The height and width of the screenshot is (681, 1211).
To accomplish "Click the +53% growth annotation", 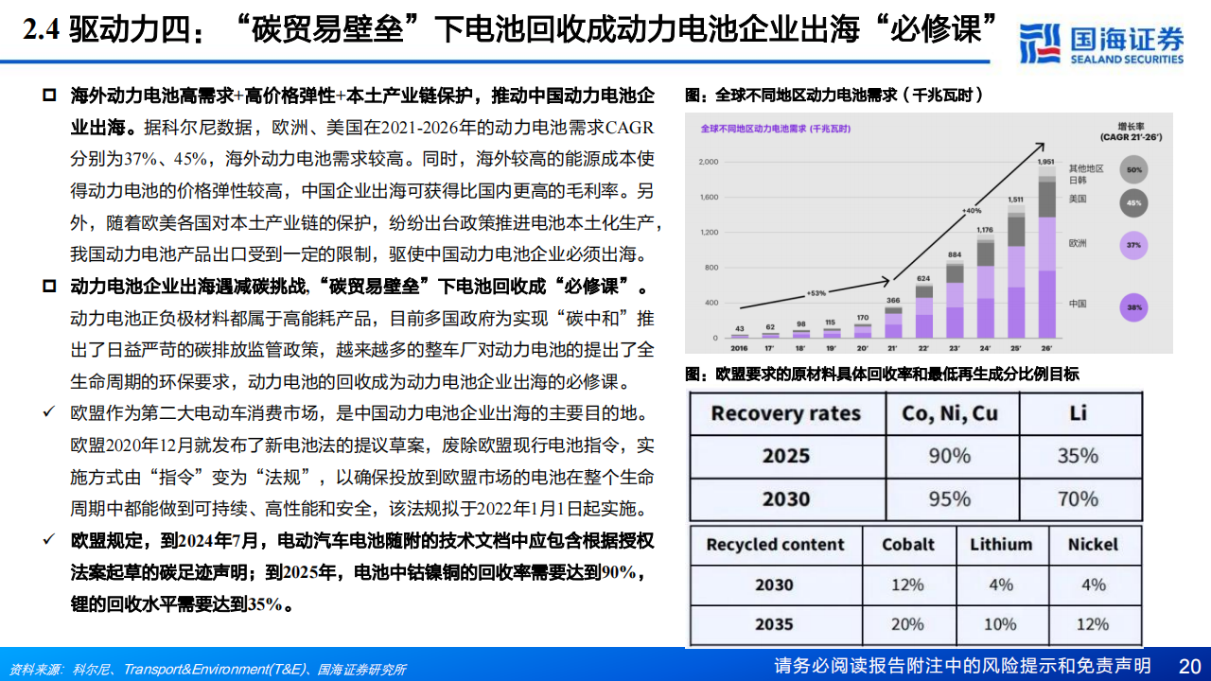I will pyautogui.click(x=816, y=292).
